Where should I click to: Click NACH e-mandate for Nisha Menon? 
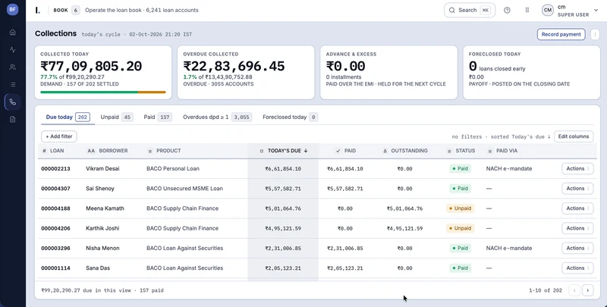pyautogui.click(x=509, y=248)
